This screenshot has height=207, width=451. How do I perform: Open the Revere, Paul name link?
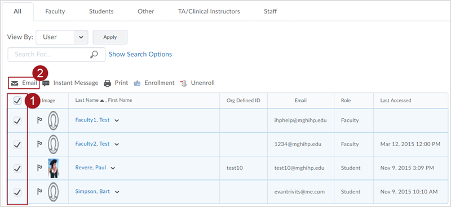point(91,168)
